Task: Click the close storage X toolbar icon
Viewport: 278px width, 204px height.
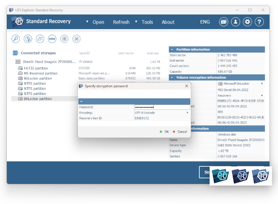Action: (x=77, y=38)
